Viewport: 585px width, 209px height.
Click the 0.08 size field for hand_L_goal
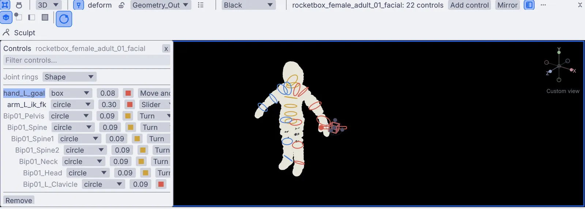108,93
